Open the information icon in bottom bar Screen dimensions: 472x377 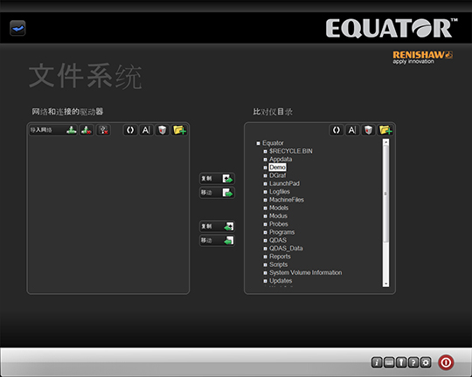point(377,362)
